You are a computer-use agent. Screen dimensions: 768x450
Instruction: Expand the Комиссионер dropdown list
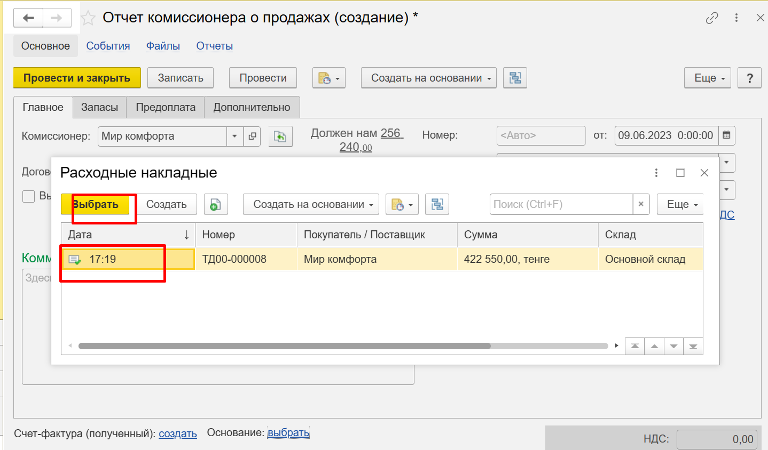[x=234, y=136]
